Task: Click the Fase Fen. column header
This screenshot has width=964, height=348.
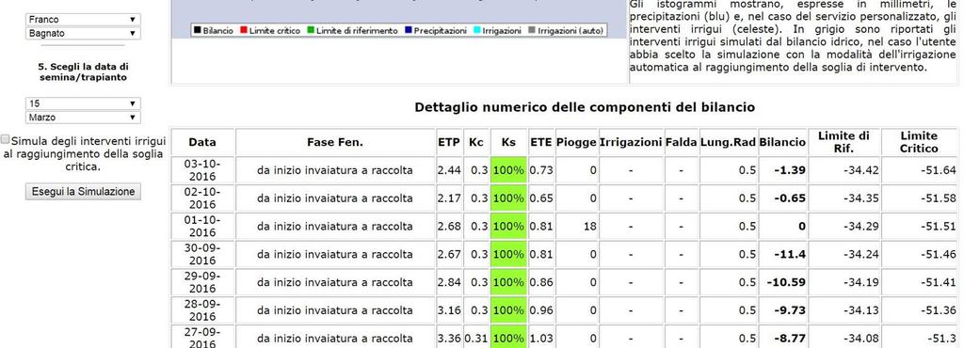Action: point(335,142)
